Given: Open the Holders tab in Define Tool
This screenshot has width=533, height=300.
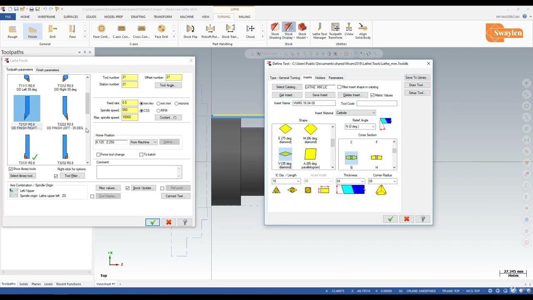Looking at the screenshot, I should [320, 78].
